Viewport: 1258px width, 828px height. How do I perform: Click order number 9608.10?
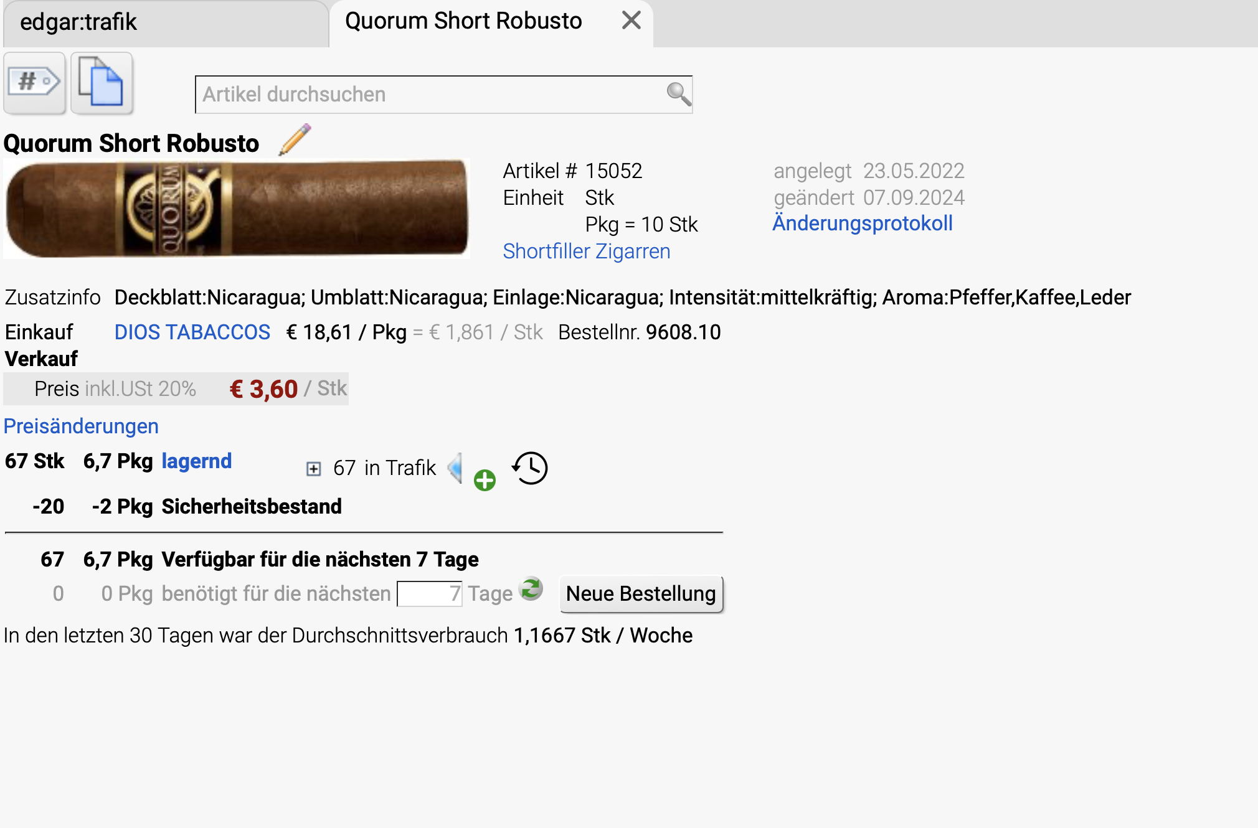[683, 332]
